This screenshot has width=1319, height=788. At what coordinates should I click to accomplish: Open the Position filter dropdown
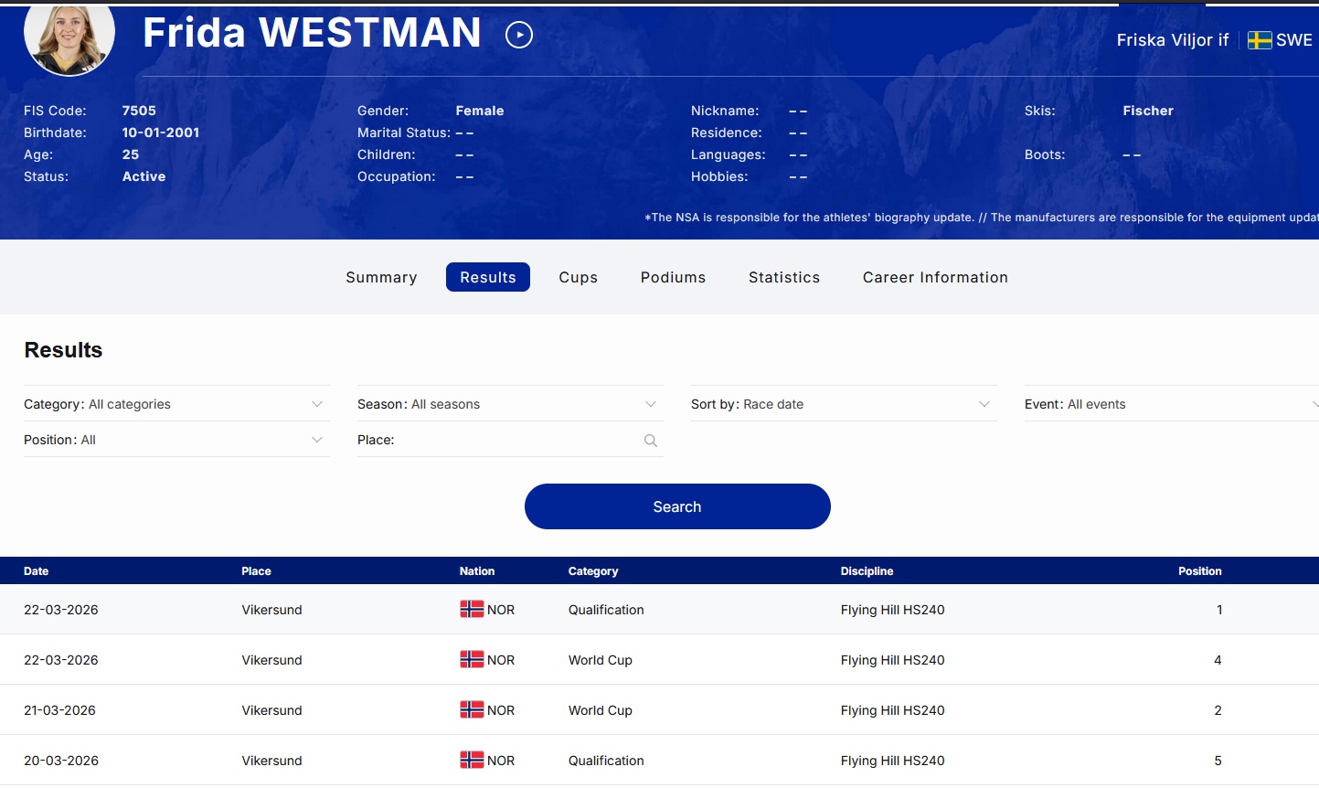176,440
